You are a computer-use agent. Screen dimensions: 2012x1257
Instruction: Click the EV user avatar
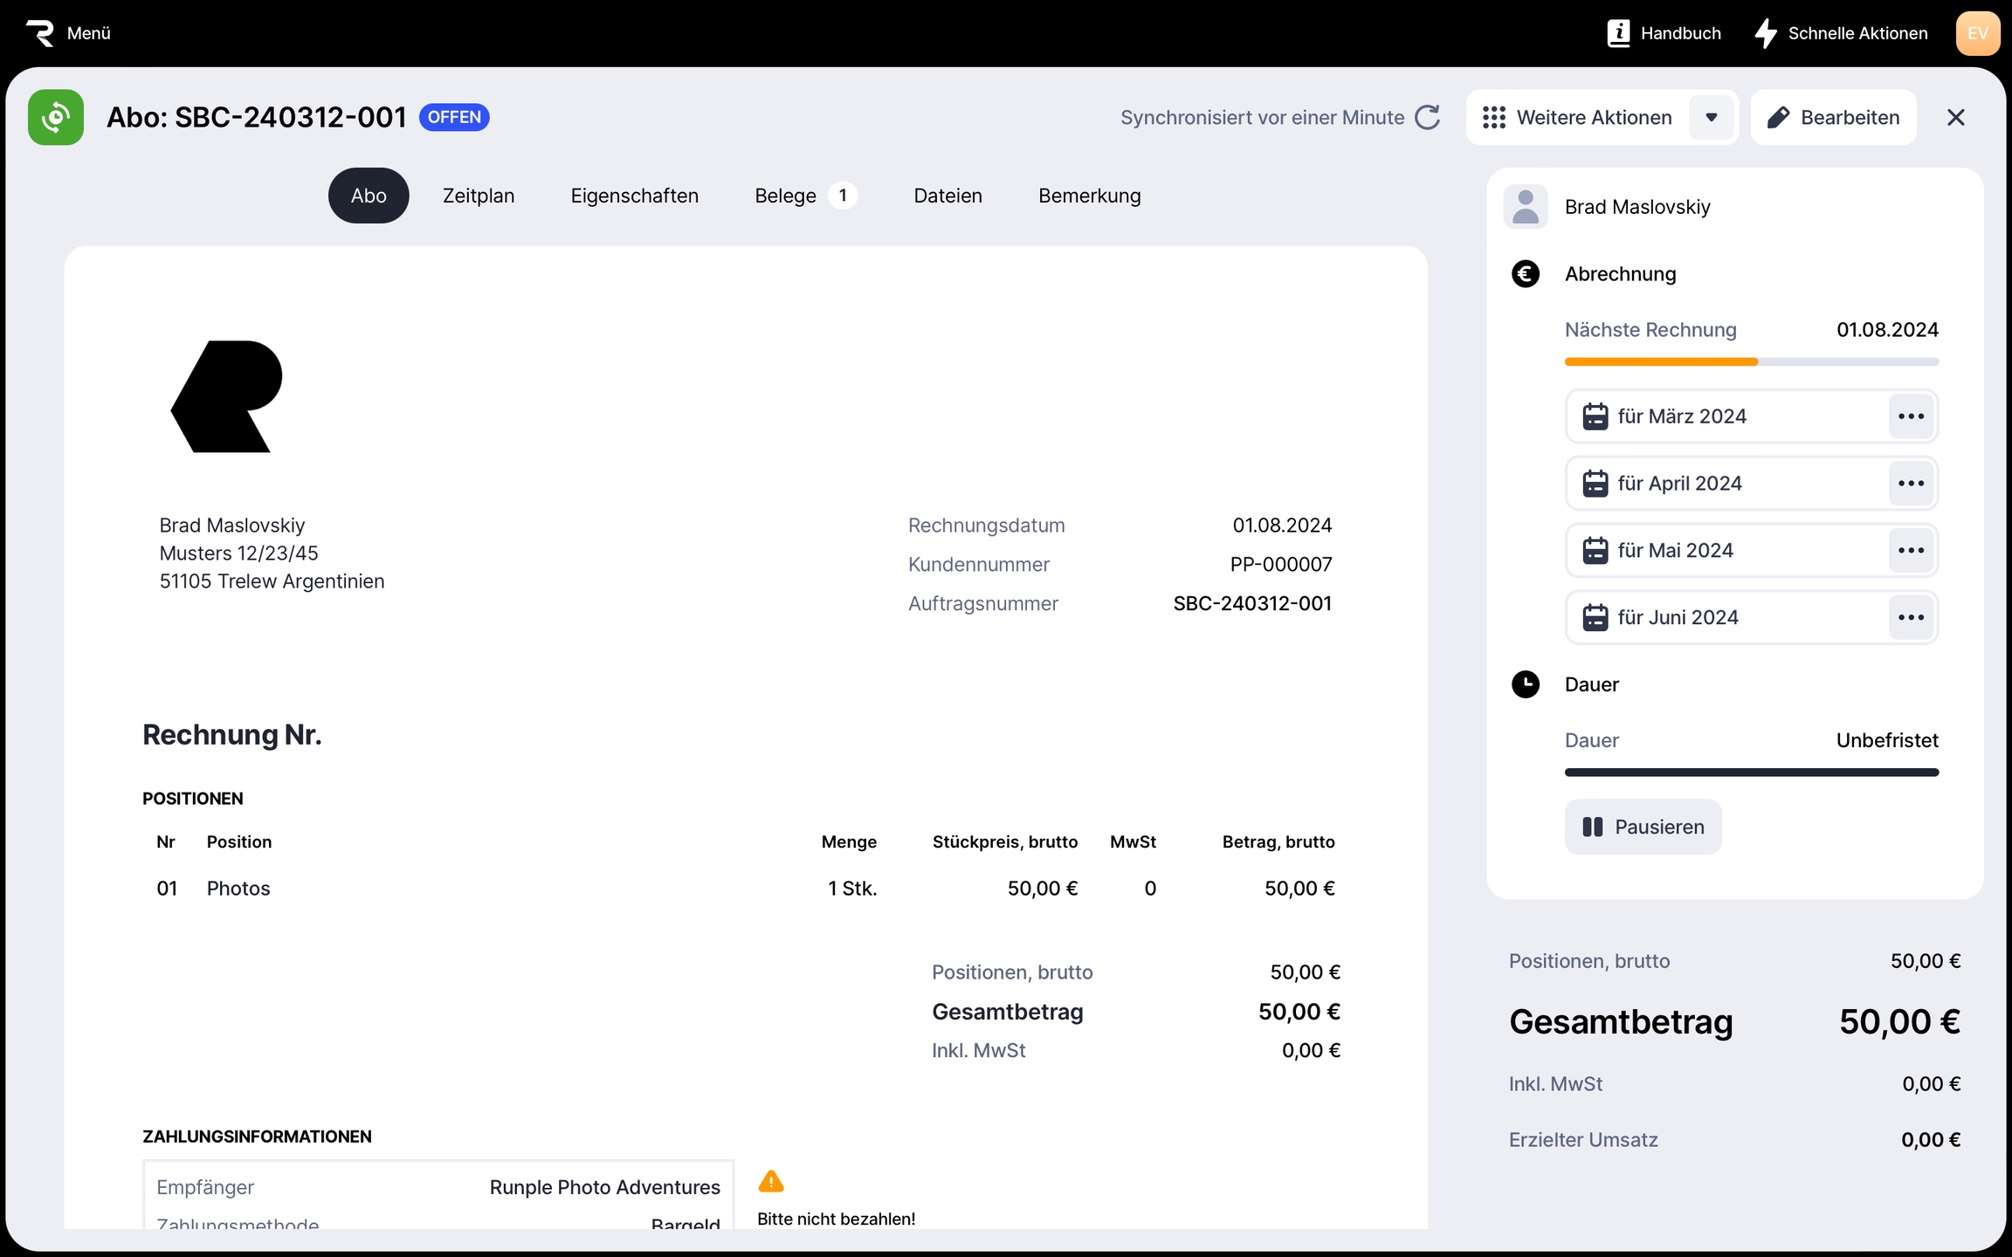pyautogui.click(x=1977, y=33)
